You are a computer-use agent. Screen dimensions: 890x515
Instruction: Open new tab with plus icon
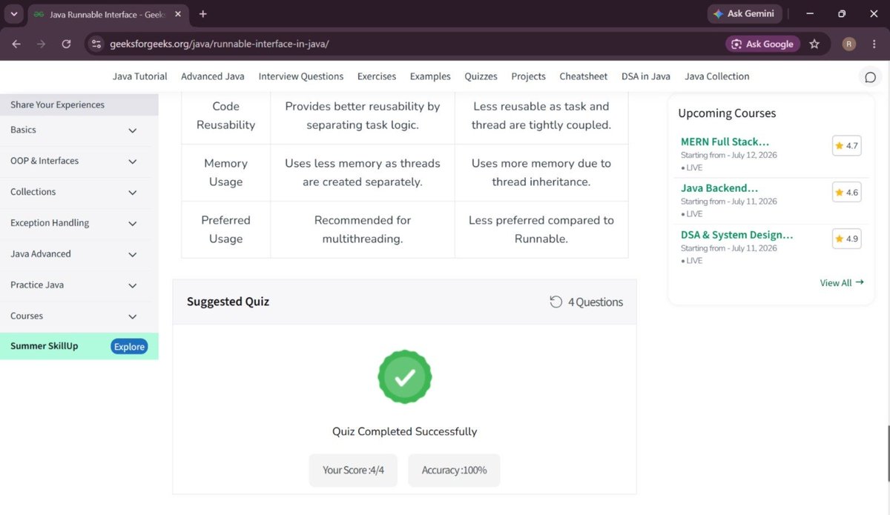click(x=203, y=14)
